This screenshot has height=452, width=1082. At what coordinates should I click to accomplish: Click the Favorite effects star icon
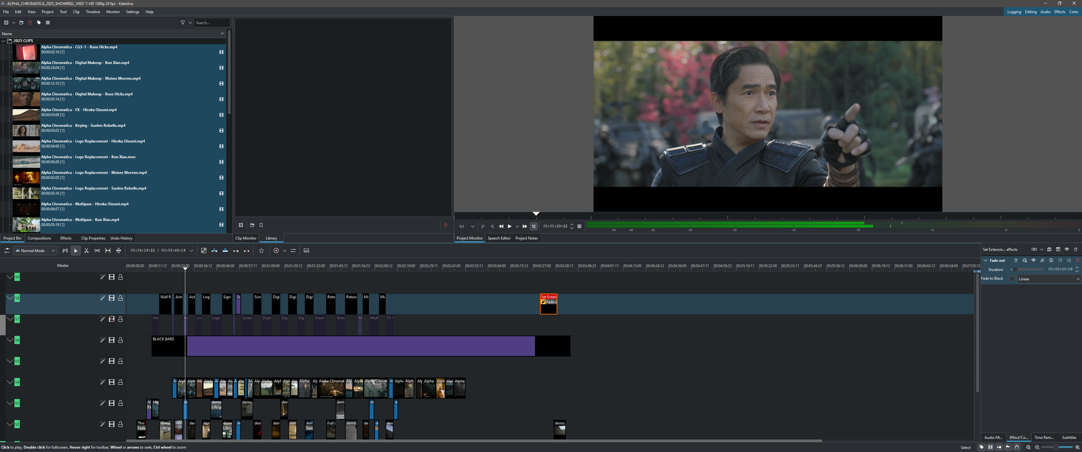click(x=261, y=251)
